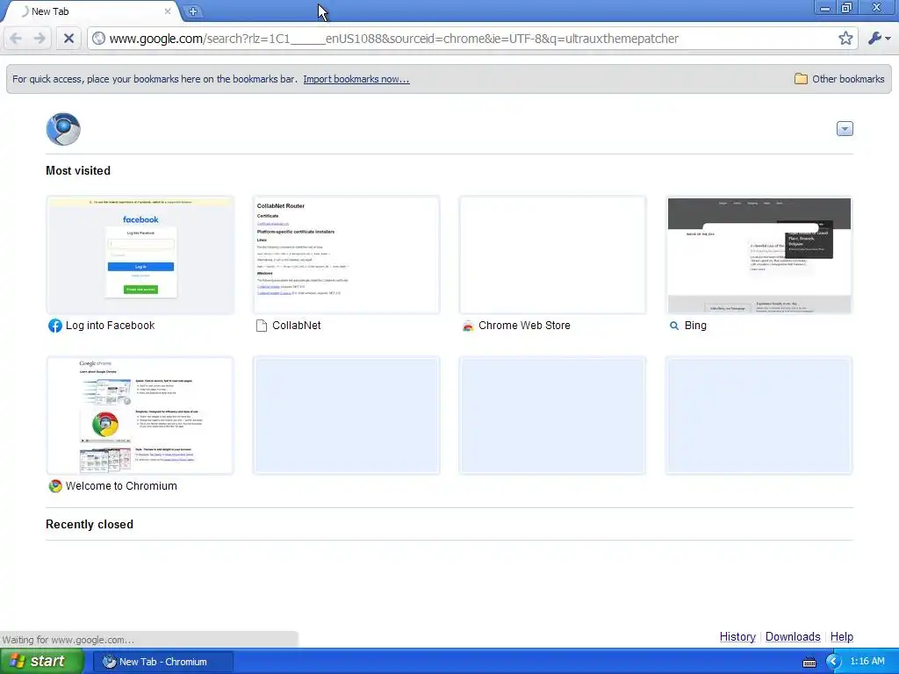Click the Chromium logo on the page
The image size is (899, 674).
[63, 129]
